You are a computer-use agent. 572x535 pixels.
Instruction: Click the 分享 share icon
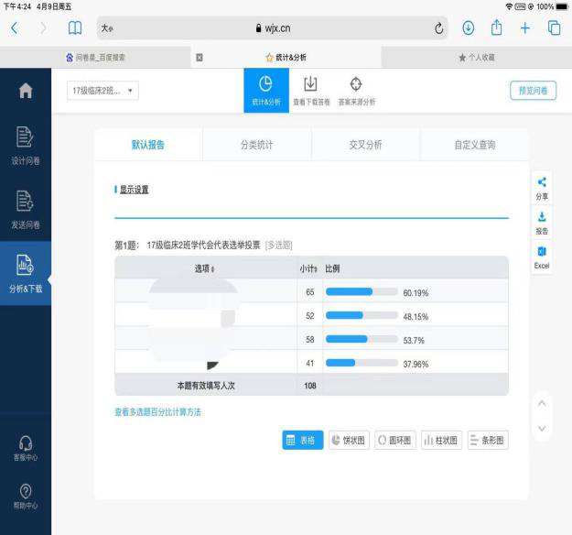(x=542, y=188)
